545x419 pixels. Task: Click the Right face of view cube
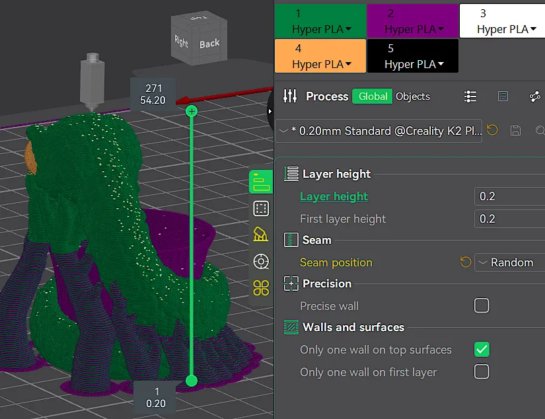[182, 42]
